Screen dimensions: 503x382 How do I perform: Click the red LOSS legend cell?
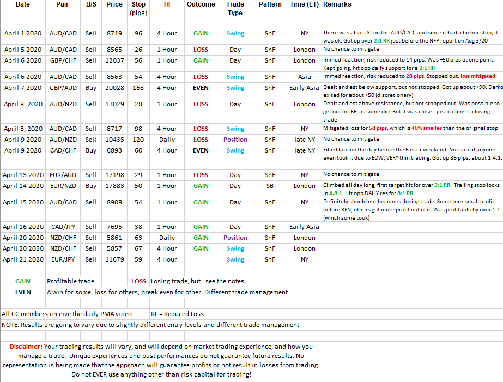138,281
